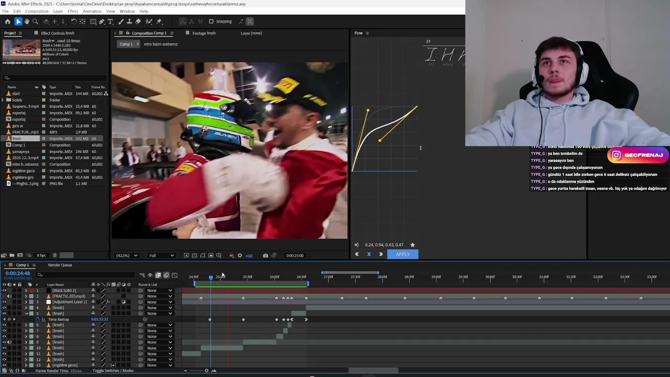The height and width of the screenshot is (377, 670).
Task: Click the reset exposure icon in viewer
Action: [x=240, y=256]
